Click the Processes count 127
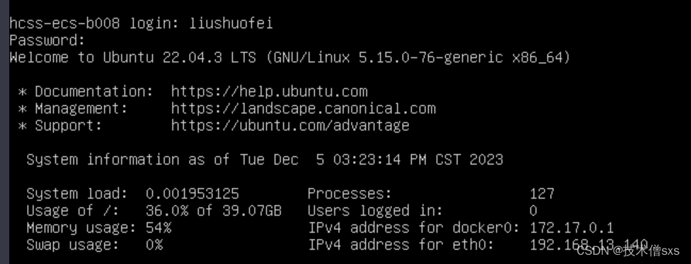 (542, 194)
